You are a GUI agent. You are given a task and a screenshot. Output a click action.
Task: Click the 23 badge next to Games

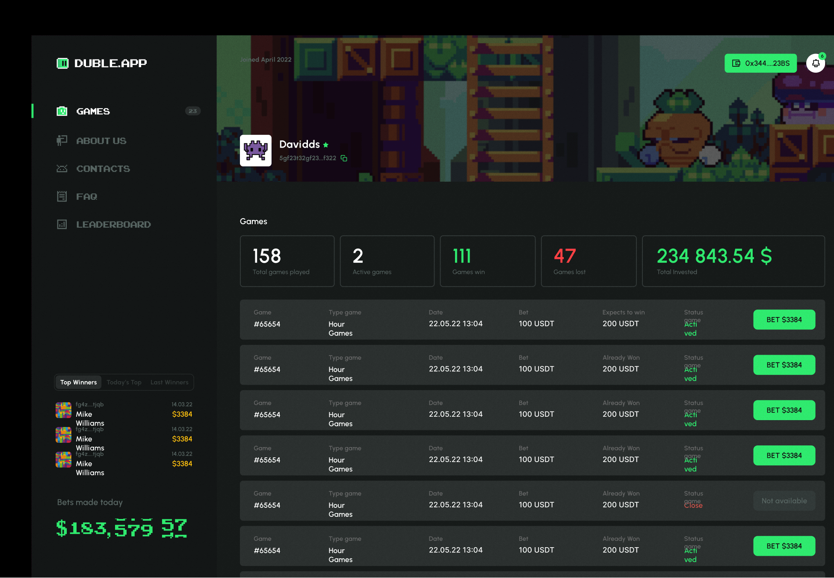coord(192,111)
